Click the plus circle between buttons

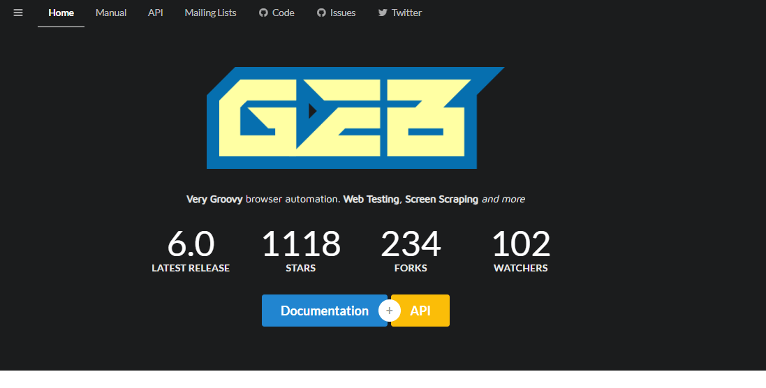pyautogui.click(x=390, y=311)
